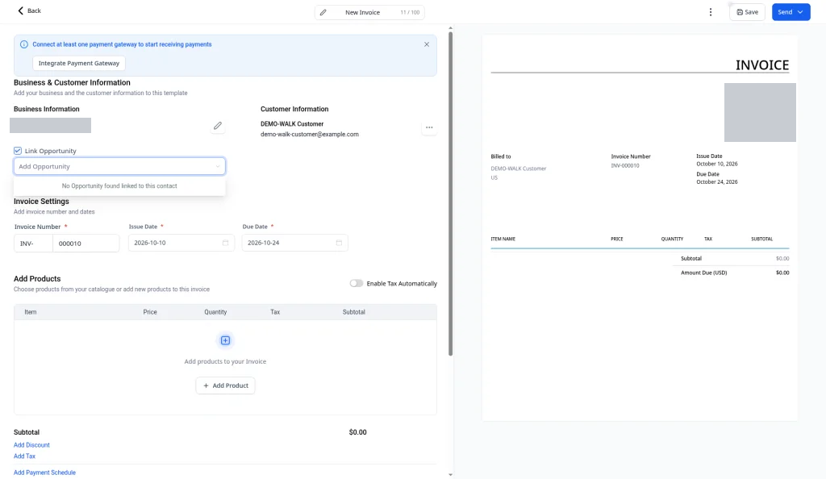Click the info icon in payment banner
Viewport: 826px width, 479px height.
pos(23,44)
